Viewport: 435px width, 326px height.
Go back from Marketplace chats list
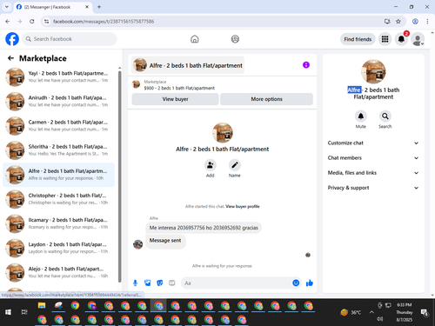click(x=10, y=58)
